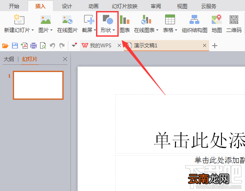Click the open folder icon in quick toolbar
The height and width of the screenshot is (191, 245).
(5, 46)
